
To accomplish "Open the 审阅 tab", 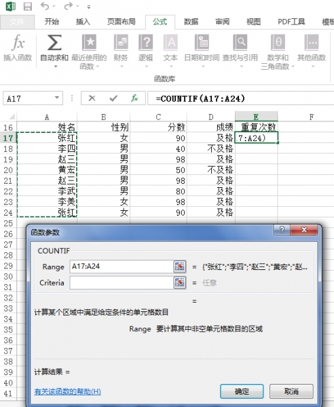I will pyautogui.click(x=222, y=22).
